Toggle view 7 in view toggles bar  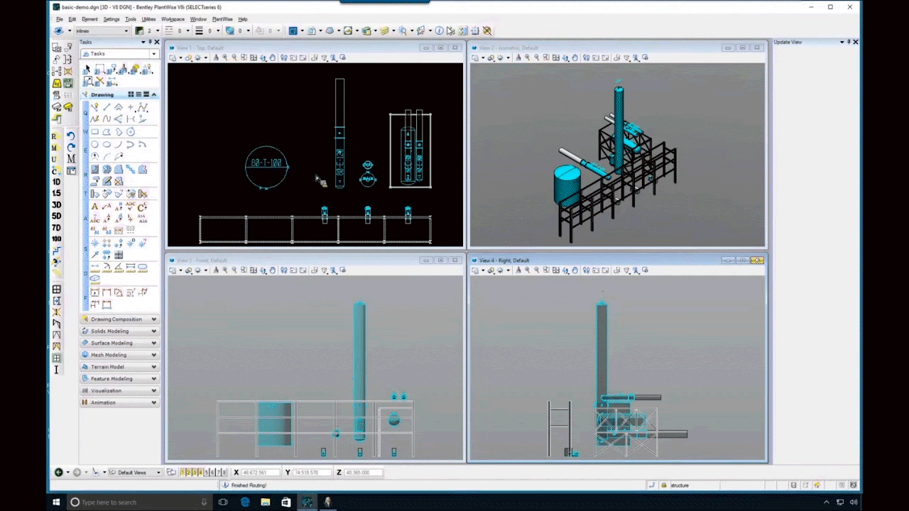[218, 473]
